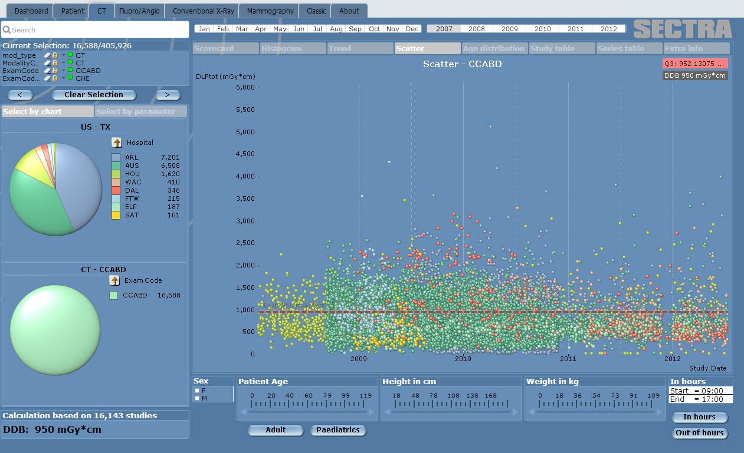Viewport: 744px width, 453px height.
Task: Lock the CHE selection row
Action: [55, 78]
